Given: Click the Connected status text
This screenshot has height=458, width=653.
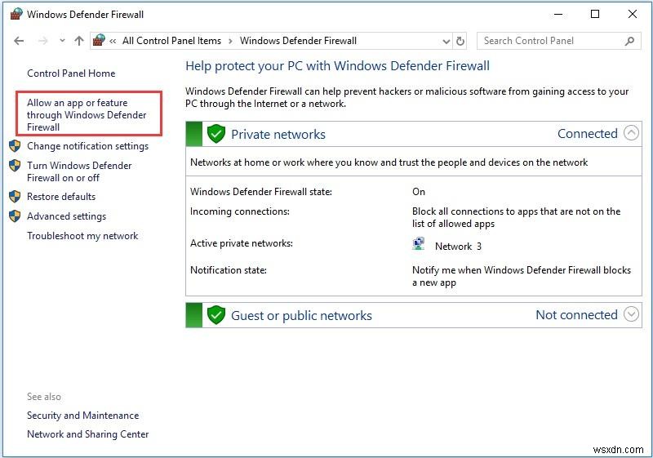Looking at the screenshot, I should (587, 134).
